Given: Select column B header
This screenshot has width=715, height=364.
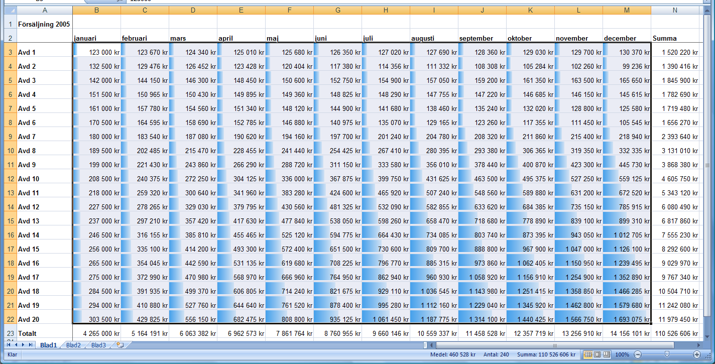Looking at the screenshot, I should [96, 10].
